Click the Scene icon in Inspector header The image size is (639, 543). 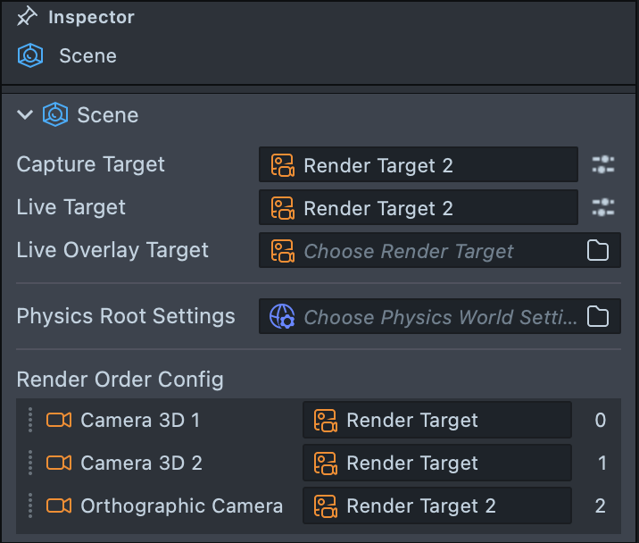pyautogui.click(x=30, y=55)
